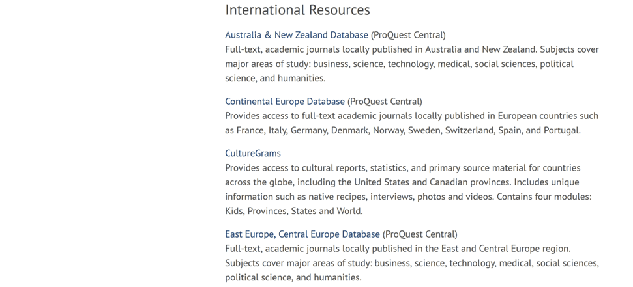Open the Continental Europe Database link
Screen dimensions: 633x287
284,102
